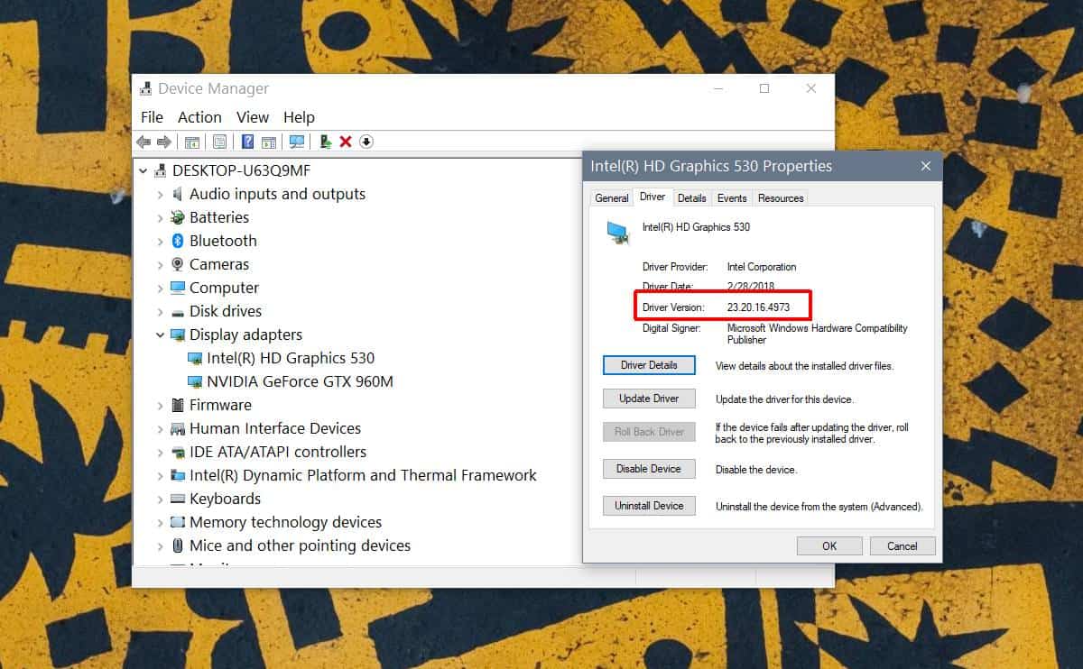Open the View menu
This screenshot has width=1083, height=669.
[253, 117]
